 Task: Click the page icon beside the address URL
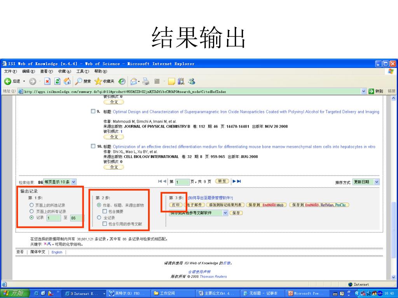pyautogui.click(x=21, y=91)
